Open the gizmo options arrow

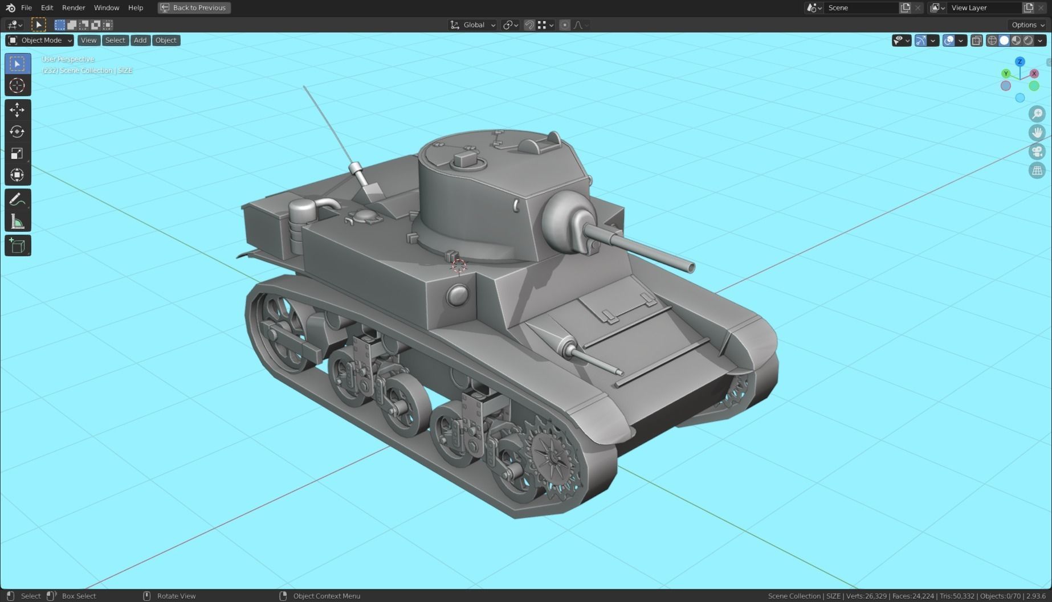(x=933, y=40)
